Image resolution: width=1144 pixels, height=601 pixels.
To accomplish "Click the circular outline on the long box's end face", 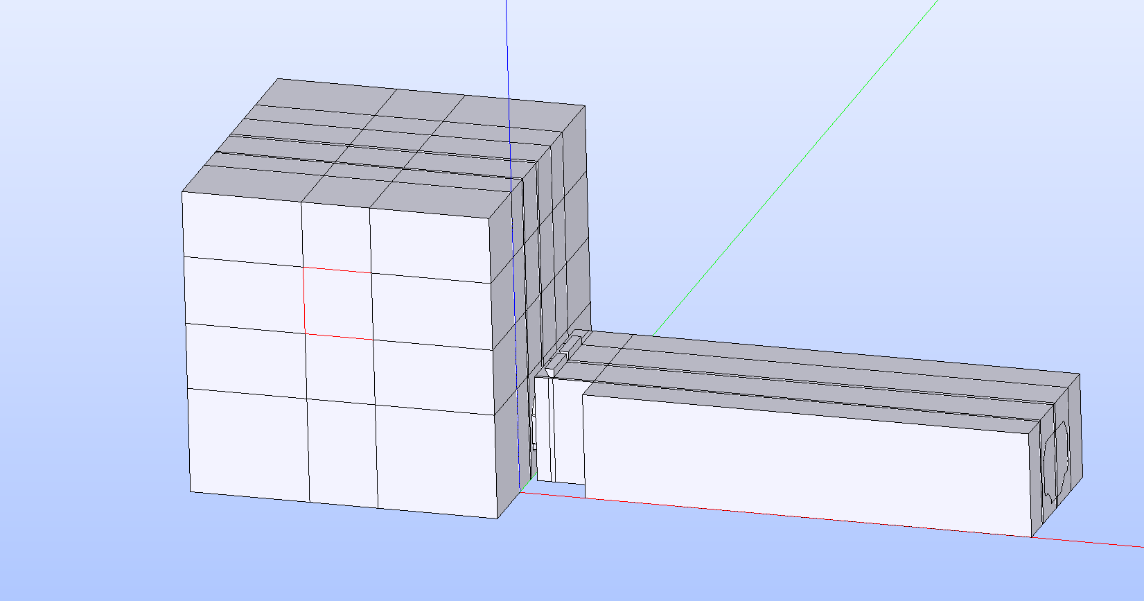I will (1056, 461).
